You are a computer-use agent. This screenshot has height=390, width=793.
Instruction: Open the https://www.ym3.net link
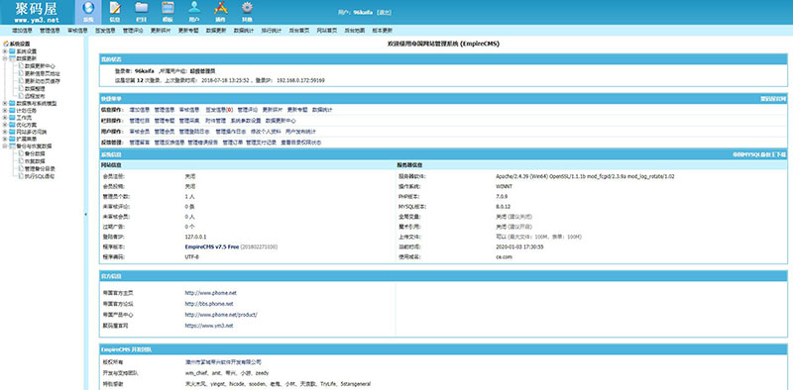click(209, 326)
